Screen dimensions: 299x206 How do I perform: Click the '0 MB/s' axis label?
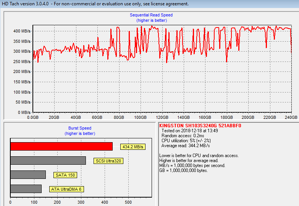click(24, 112)
